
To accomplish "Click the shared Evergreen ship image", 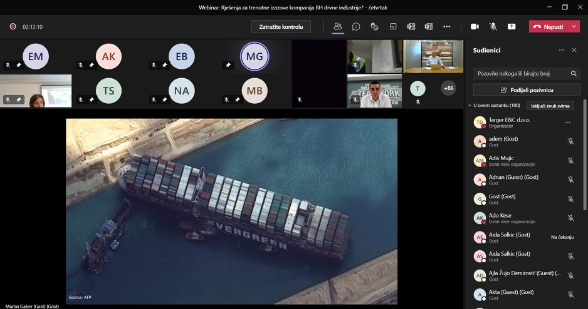I will point(232,211).
